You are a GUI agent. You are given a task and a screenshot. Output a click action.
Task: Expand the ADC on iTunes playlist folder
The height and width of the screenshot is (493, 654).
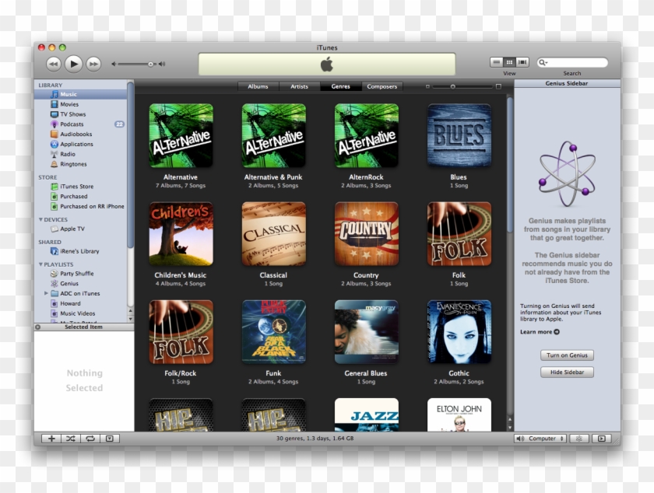click(45, 293)
